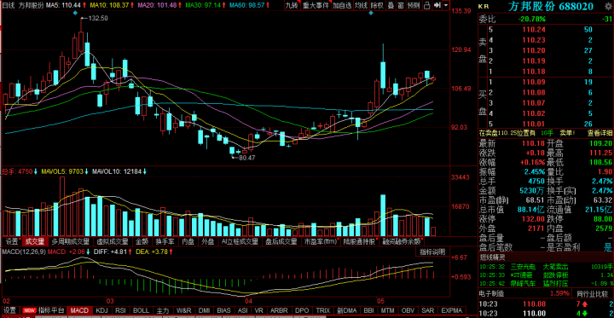Switch to the EXPMA indicator
The height and width of the screenshot is (318, 614).
pos(451,310)
